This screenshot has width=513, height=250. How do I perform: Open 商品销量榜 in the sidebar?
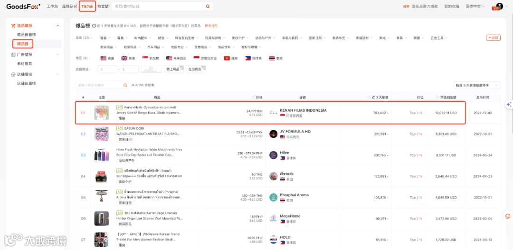coord(26,34)
